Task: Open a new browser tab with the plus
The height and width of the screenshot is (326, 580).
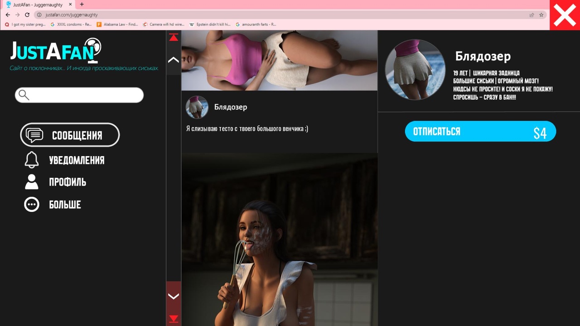Action: click(x=82, y=5)
